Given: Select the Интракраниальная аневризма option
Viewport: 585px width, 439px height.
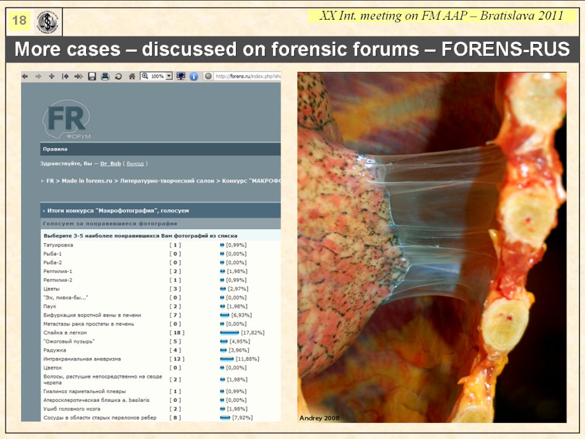Looking at the screenshot, I should [82, 359].
